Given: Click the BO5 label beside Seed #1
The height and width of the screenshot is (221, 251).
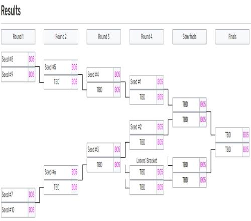Looking at the screenshot, I should click(160, 82).
